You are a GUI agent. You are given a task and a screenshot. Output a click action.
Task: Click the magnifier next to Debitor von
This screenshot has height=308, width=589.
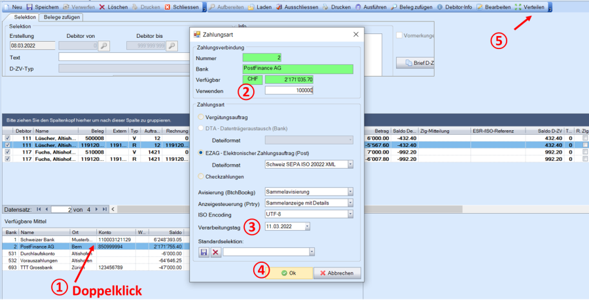click(x=104, y=46)
